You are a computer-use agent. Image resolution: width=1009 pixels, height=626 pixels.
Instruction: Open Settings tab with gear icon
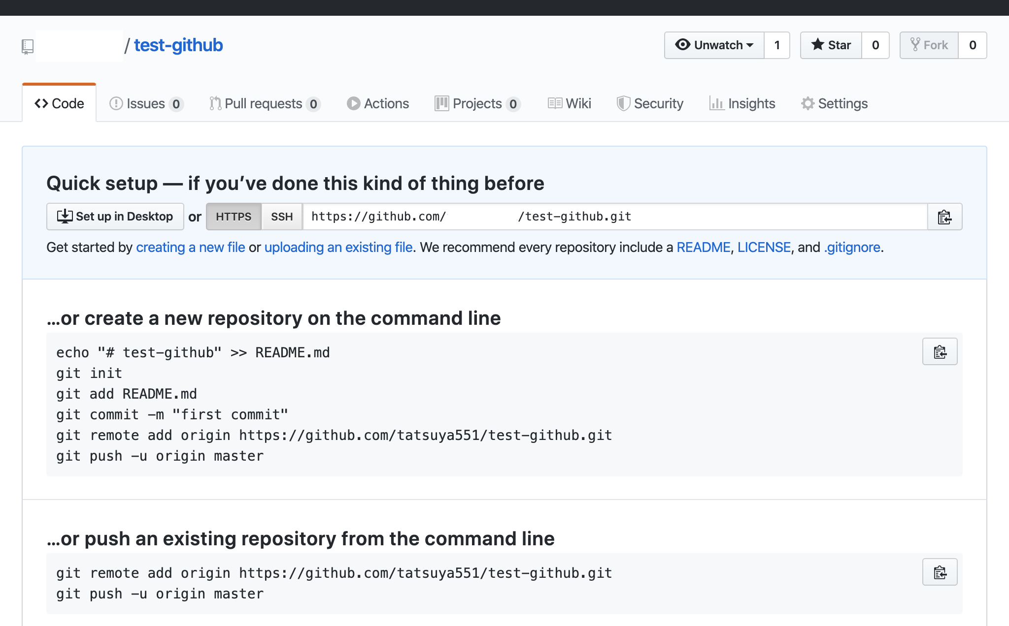(x=835, y=103)
